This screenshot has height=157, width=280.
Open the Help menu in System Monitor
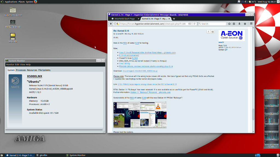coord(28,65)
